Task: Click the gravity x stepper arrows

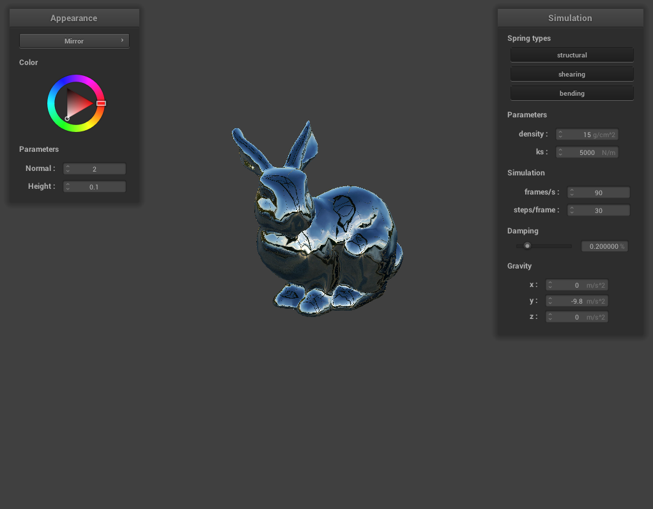Action: tap(550, 284)
